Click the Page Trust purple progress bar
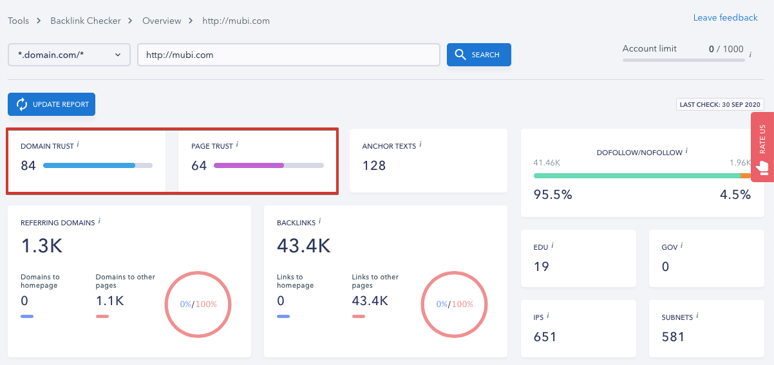 [269, 165]
